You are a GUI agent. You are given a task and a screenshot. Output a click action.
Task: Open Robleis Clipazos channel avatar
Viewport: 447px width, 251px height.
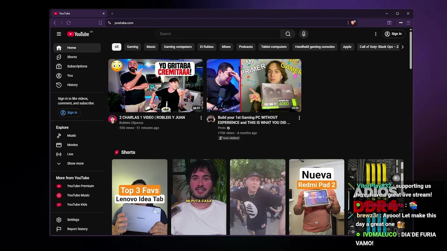112,119
